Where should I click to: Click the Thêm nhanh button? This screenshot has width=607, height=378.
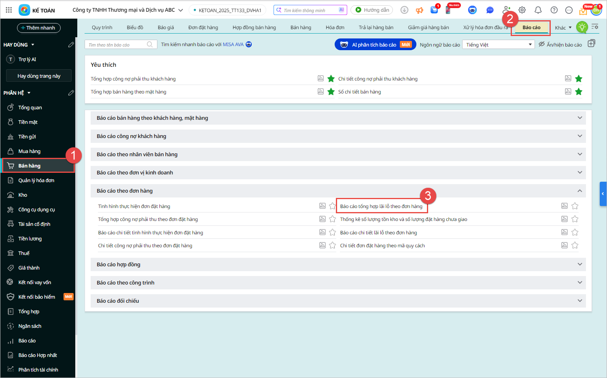[x=39, y=28]
